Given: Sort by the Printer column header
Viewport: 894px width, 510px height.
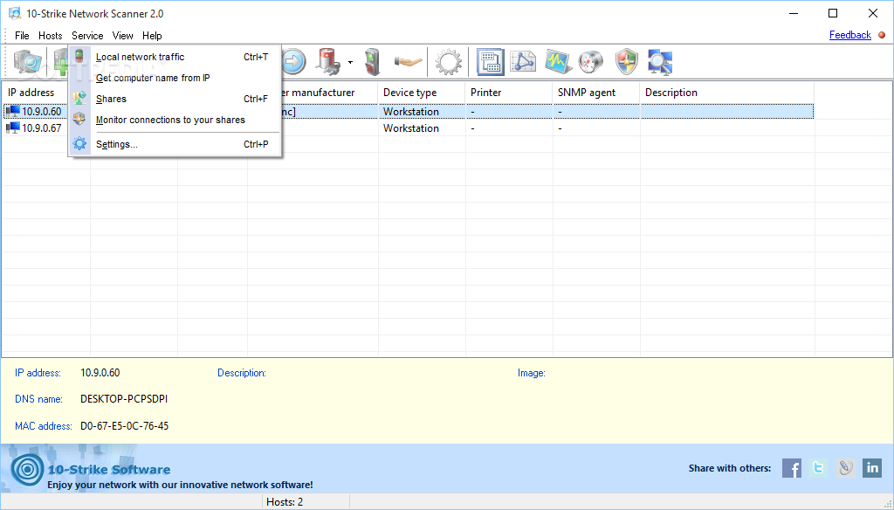Looking at the screenshot, I should click(x=509, y=93).
